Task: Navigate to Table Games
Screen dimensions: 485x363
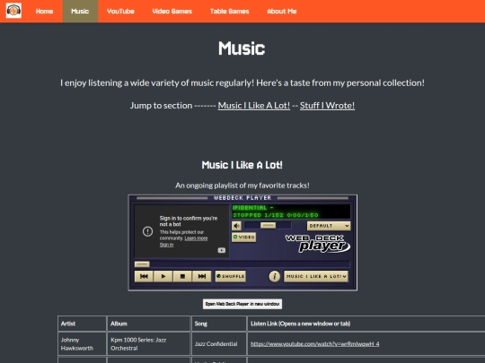Action: 230,12
